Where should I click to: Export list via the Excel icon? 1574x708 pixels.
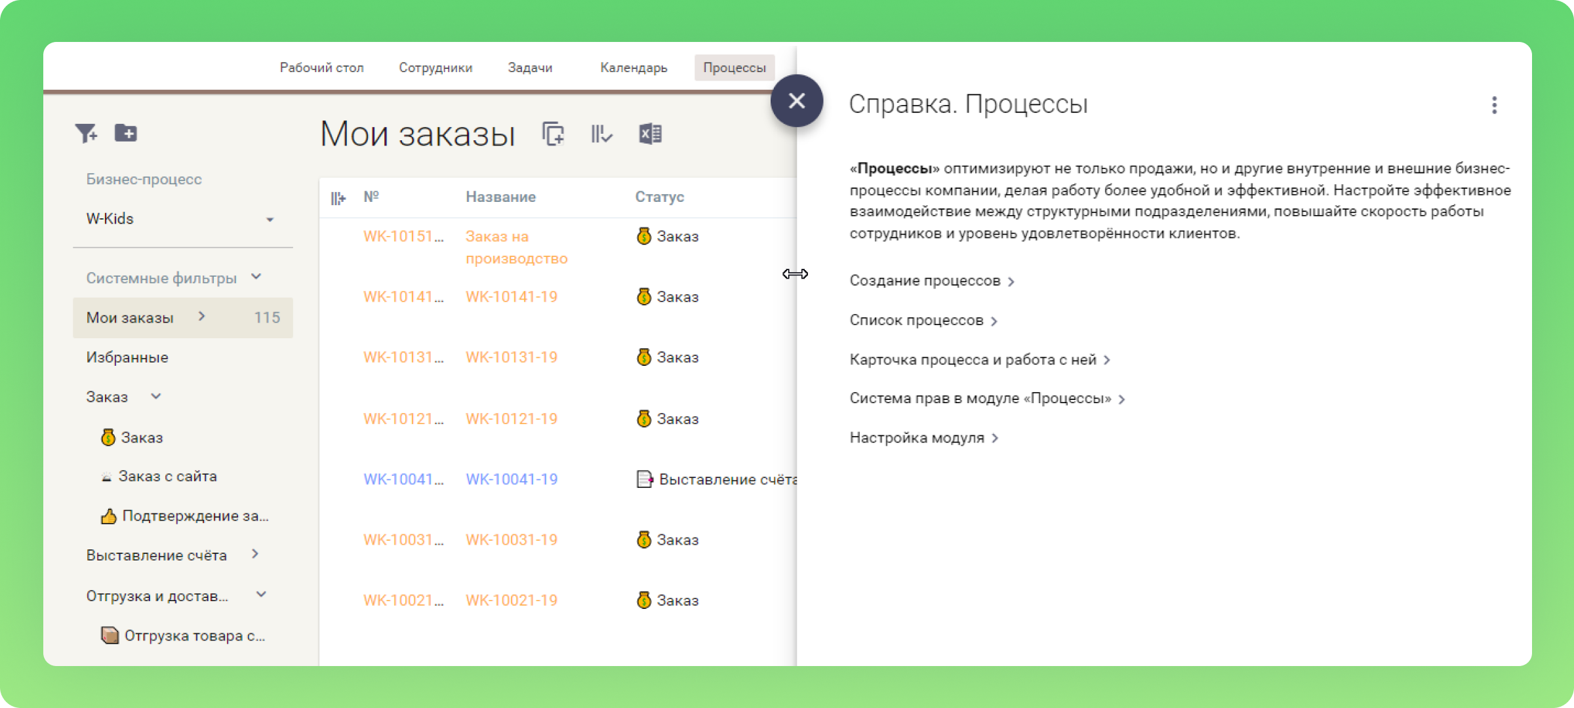point(650,134)
